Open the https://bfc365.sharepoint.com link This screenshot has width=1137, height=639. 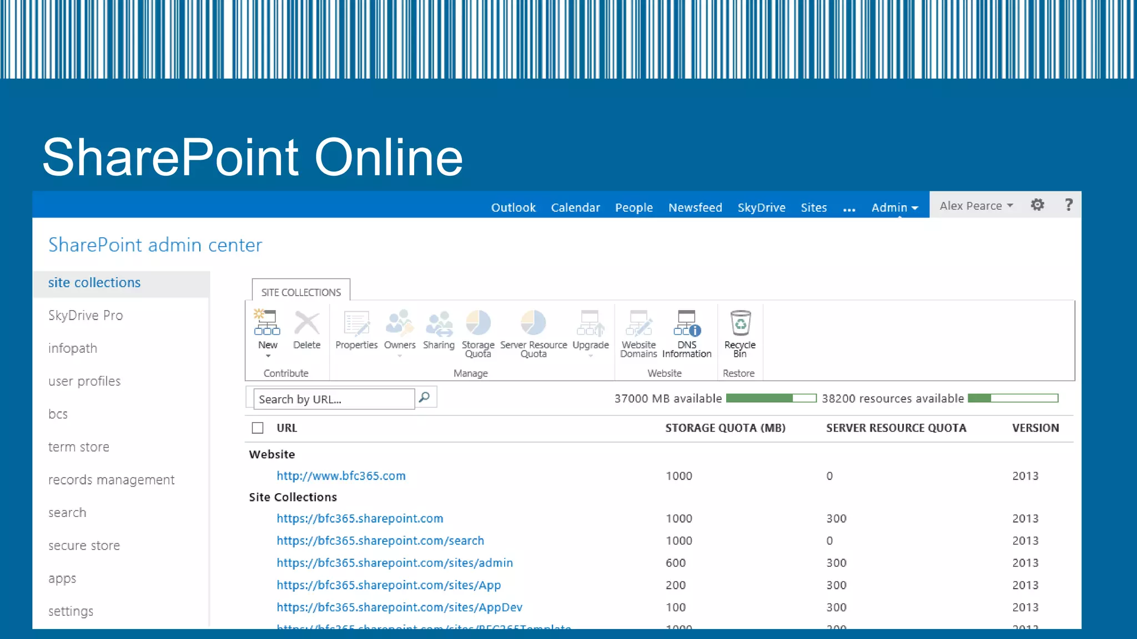tap(360, 519)
